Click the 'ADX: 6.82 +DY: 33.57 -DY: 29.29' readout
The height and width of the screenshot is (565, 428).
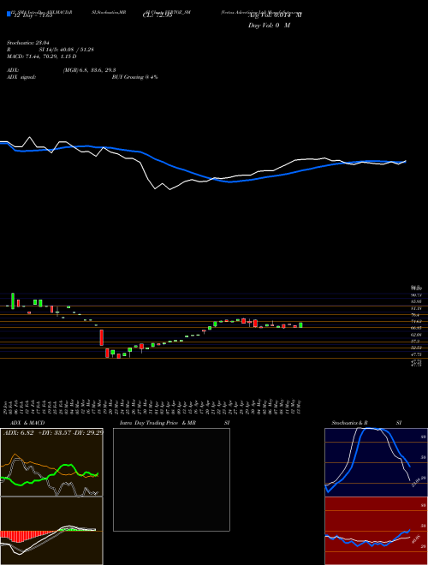53,432
